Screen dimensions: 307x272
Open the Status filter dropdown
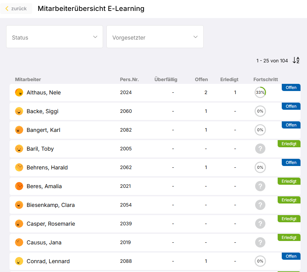tap(55, 37)
